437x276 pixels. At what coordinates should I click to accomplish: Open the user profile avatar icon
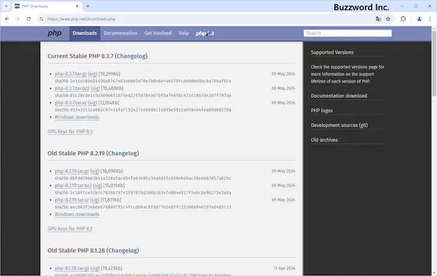click(x=418, y=19)
